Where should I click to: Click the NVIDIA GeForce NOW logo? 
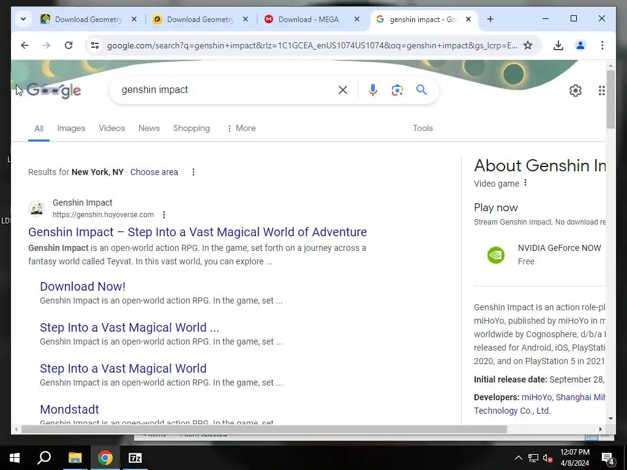[496, 255]
